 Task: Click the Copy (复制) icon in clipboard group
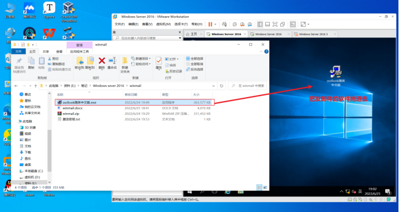point(31,60)
